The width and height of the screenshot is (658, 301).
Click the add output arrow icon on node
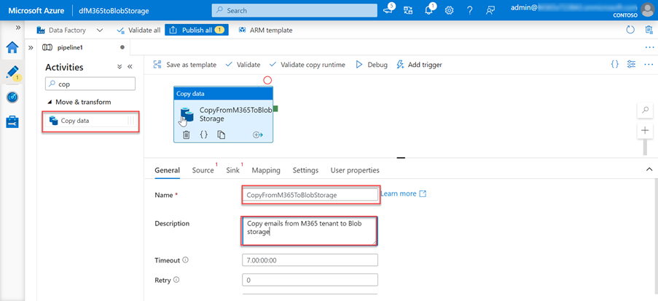pyautogui.click(x=258, y=135)
